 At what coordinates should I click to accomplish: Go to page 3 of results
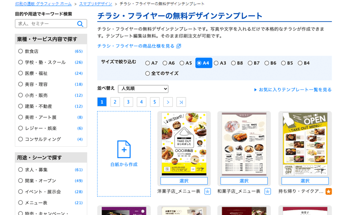(x=128, y=102)
